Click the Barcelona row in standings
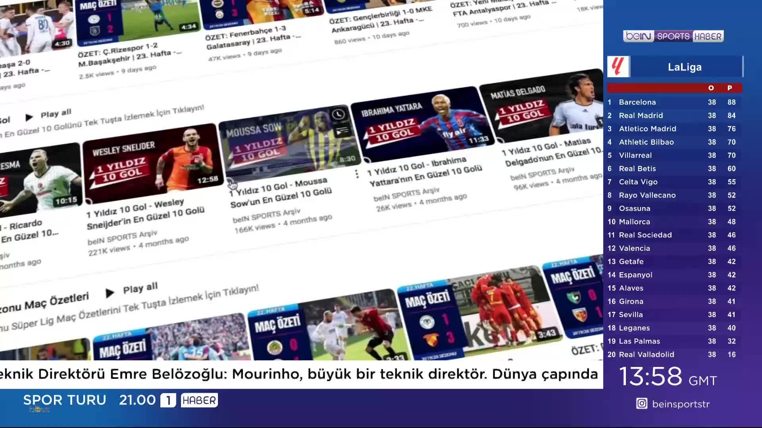This screenshot has width=762, height=428. coord(674,102)
